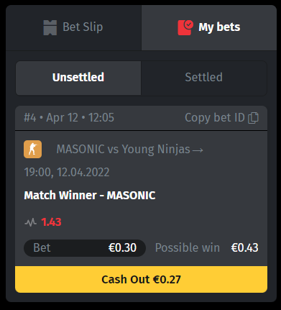This screenshot has width=281, height=310.
Task: Click the odds pulse graph icon
Action: click(30, 222)
